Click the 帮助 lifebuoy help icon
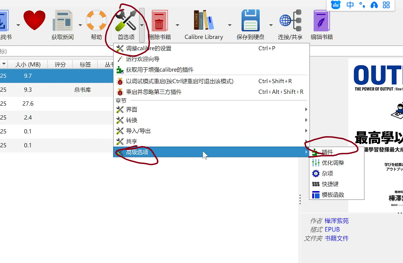 [x=96, y=21]
